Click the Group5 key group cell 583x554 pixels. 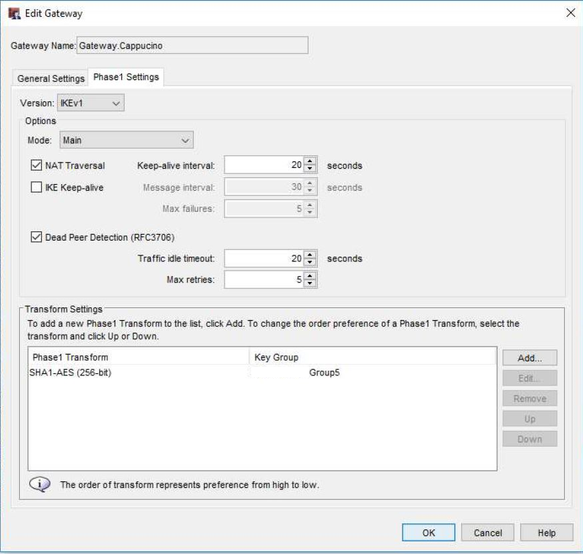point(324,373)
